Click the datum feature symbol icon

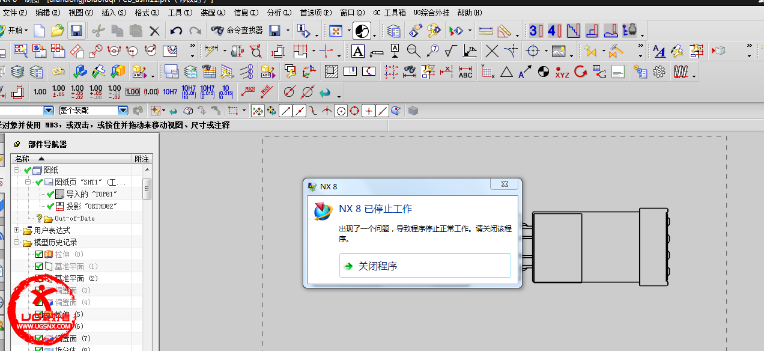(x=395, y=51)
